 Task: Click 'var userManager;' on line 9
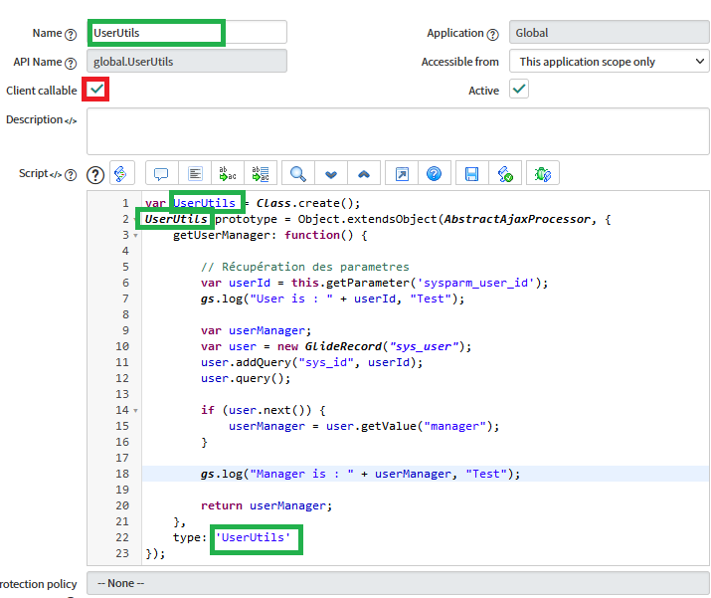coord(257,330)
